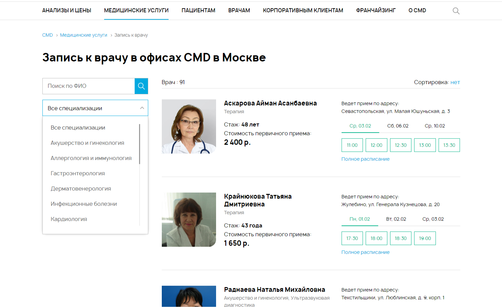Select the Вт, 02.02 date tab
502x307 pixels.
[396, 219]
